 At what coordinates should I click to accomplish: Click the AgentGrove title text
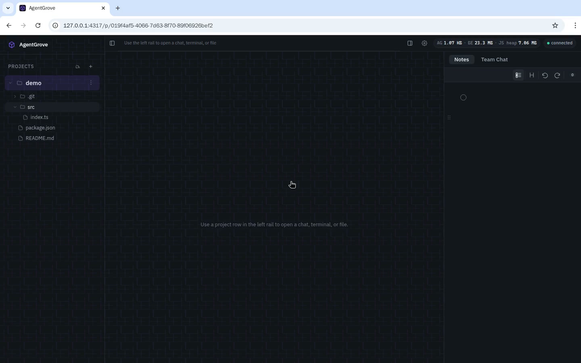(33, 45)
